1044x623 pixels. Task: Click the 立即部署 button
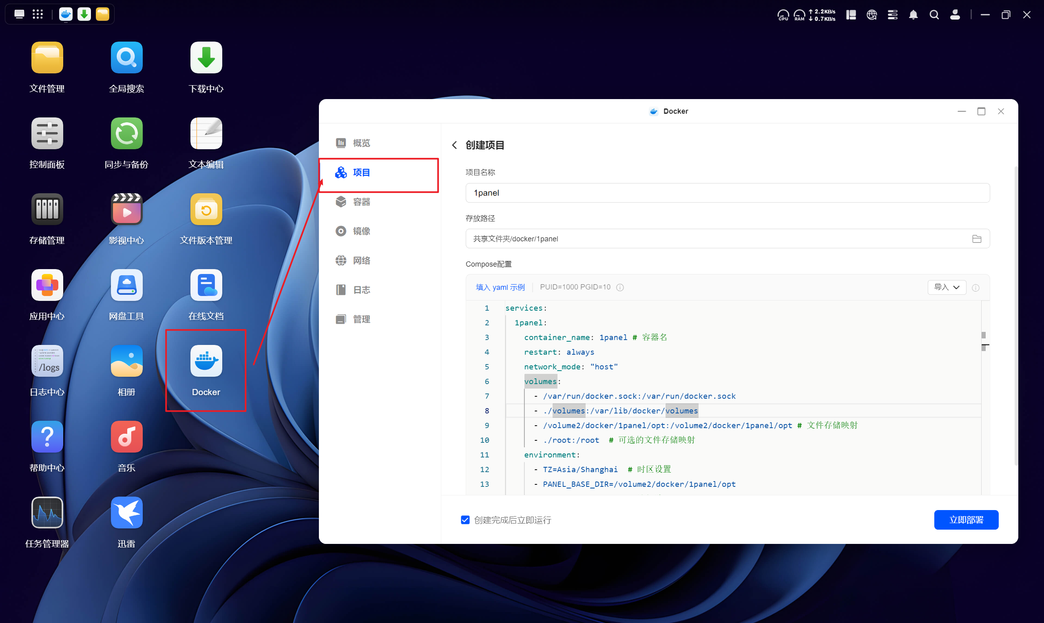click(966, 520)
